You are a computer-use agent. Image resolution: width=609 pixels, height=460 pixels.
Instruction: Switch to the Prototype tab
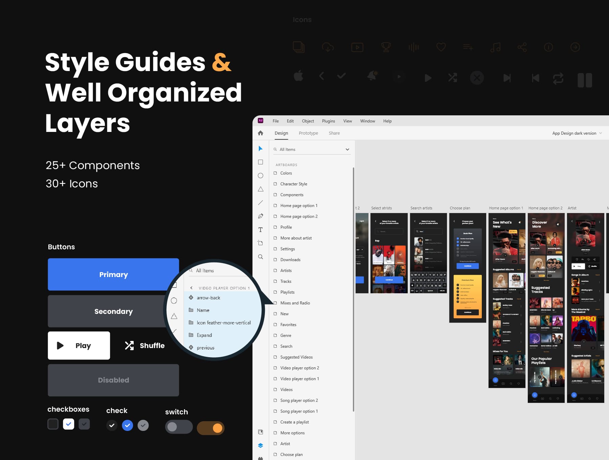point(308,133)
